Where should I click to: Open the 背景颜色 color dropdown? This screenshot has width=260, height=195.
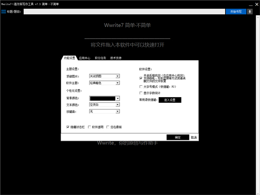(x=104, y=98)
